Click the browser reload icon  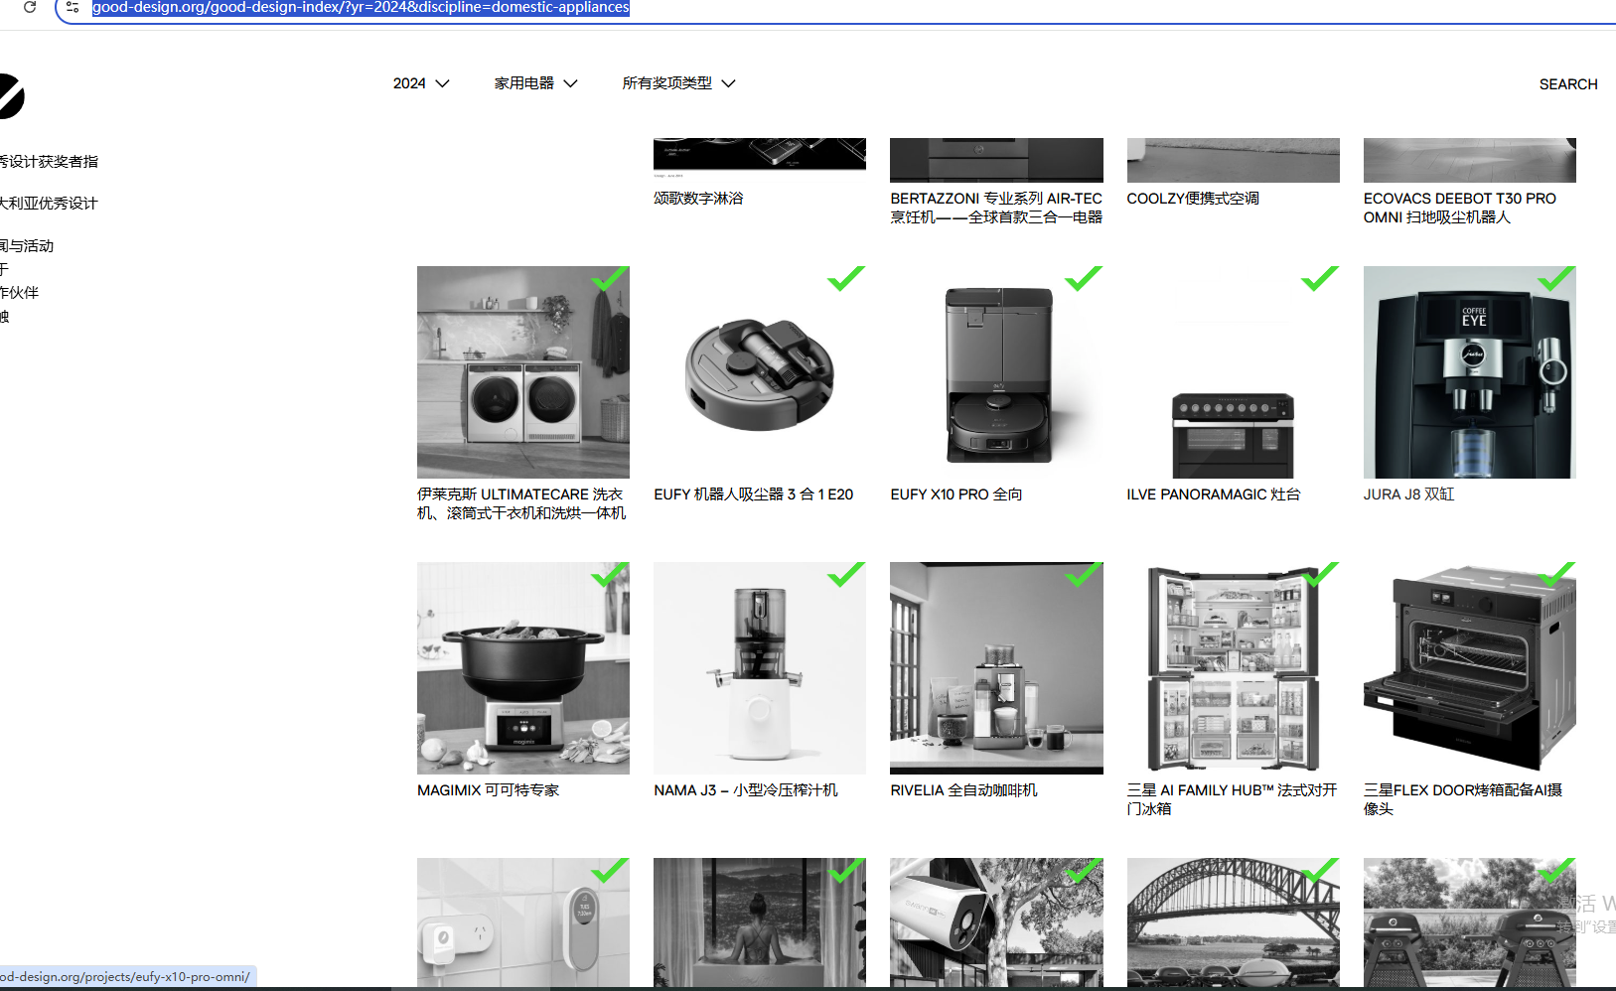(30, 7)
